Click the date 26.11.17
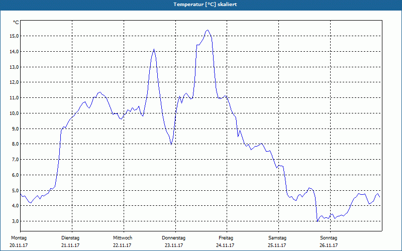The width and height of the screenshot is (402, 251). tap(329, 245)
